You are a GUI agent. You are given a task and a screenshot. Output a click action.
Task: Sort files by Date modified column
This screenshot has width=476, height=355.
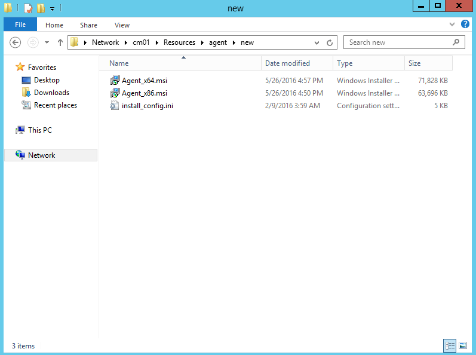(287, 63)
